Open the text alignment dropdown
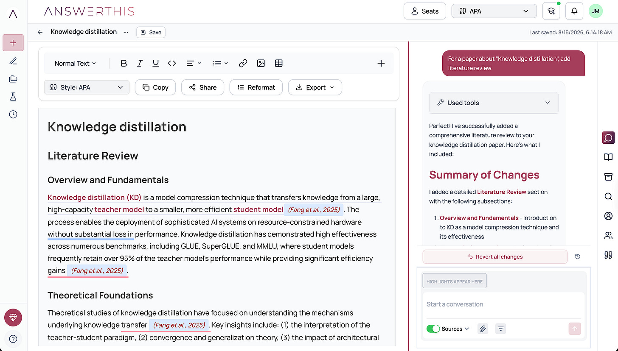 click(194, 63)
